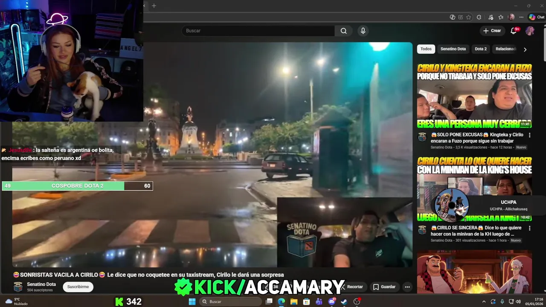Click the Suscribirme button
546x307 pixels.
[78, 287]
